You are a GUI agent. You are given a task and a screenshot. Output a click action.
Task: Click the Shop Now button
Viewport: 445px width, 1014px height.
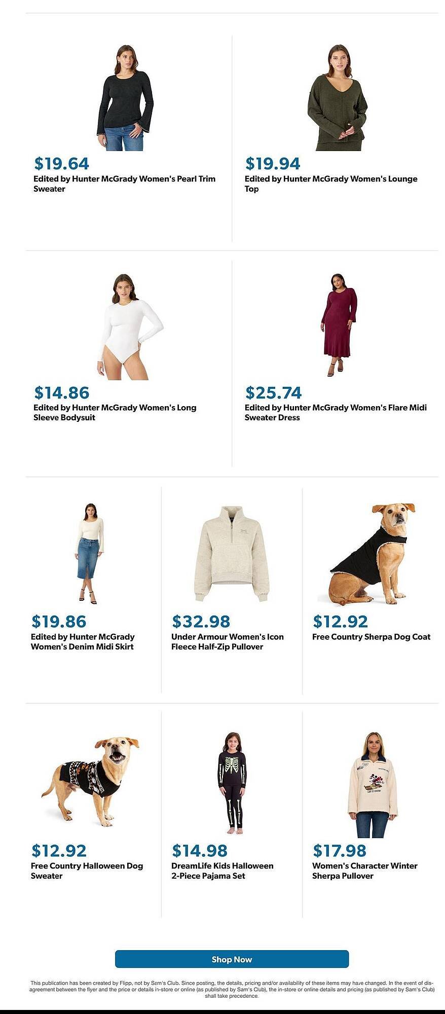tap(232, 959)
